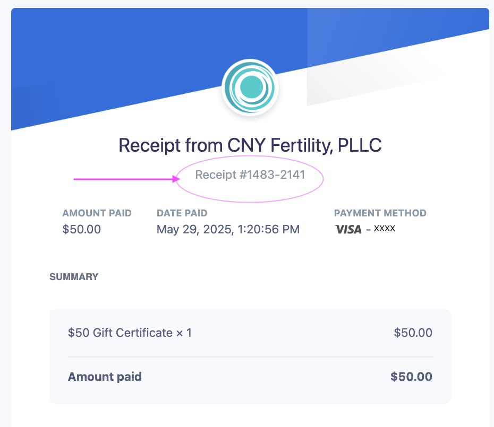Click the pink circled receipt number oval
This screenshot has height=427, width=494.
tap(250, 179)
